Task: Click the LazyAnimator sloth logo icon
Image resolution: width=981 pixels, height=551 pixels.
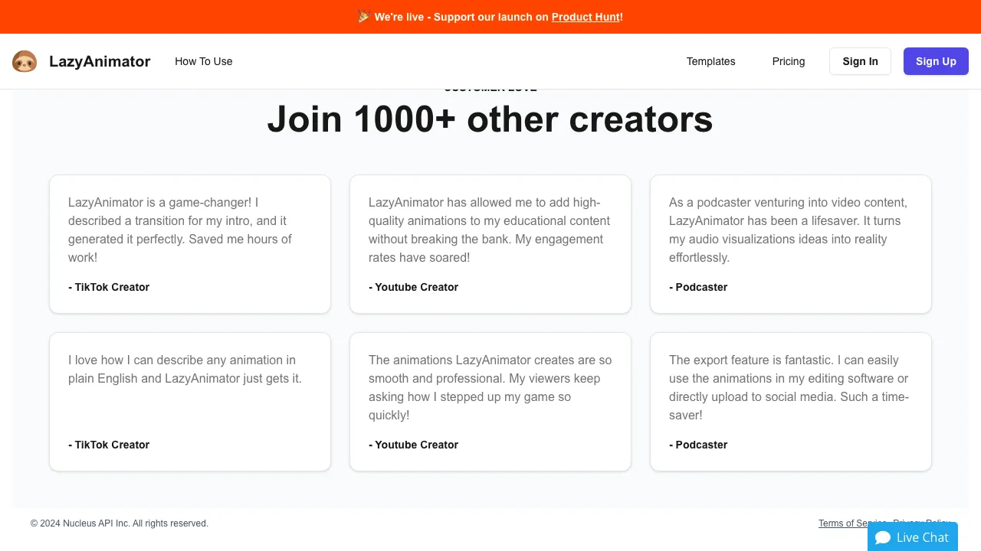Action: 25,61
